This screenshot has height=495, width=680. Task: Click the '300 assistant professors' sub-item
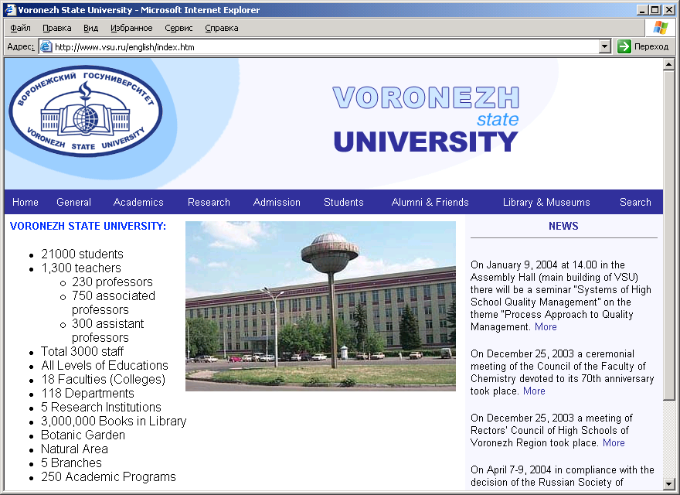[107, 330]
